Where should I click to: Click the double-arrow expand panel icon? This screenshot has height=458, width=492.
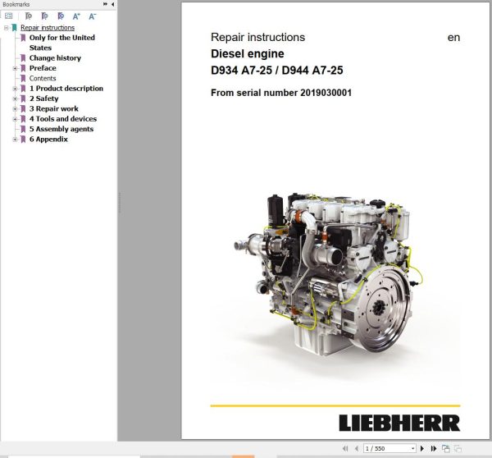point(105,4)
